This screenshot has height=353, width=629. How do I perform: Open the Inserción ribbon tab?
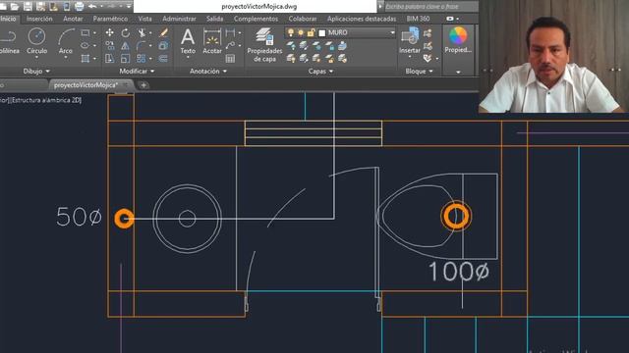[x=39, y=19]
